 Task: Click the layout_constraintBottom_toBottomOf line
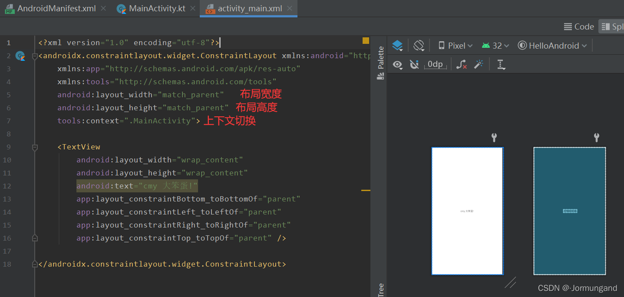click(x=188, y=199)
